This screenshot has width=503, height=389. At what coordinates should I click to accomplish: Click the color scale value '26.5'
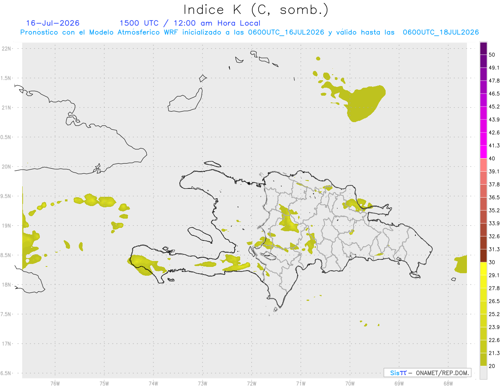coord(494,301)
